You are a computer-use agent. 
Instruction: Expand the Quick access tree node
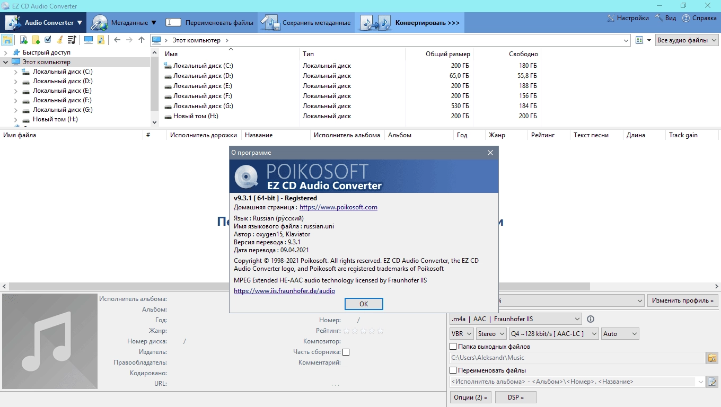6,52
